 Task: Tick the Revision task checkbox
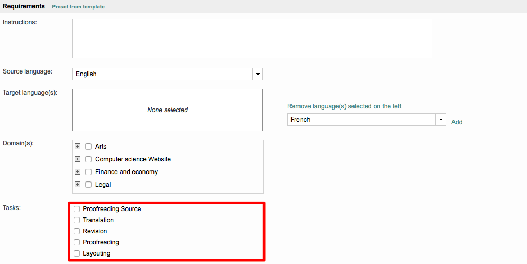(77, 231)
